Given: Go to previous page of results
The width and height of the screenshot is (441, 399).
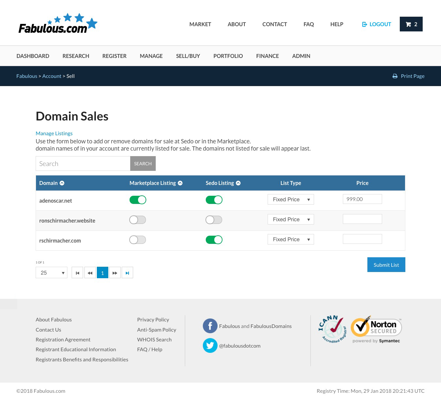Looking at the screenshot, I should coord(90,273).
